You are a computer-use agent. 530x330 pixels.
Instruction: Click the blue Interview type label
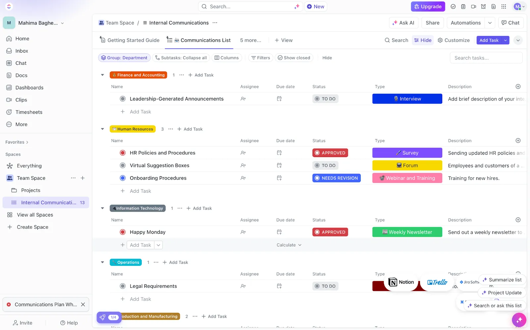407,99
